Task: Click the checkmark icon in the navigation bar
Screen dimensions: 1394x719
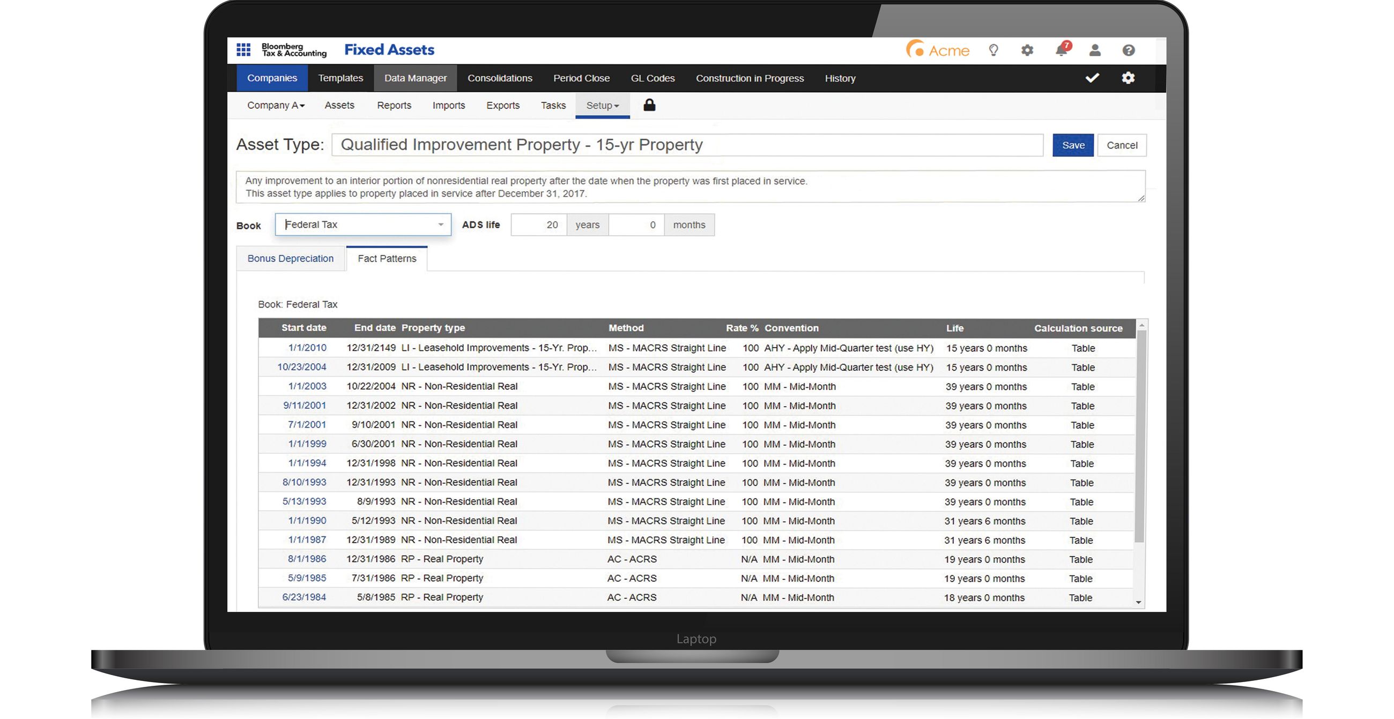Action: pos(1092,78)
